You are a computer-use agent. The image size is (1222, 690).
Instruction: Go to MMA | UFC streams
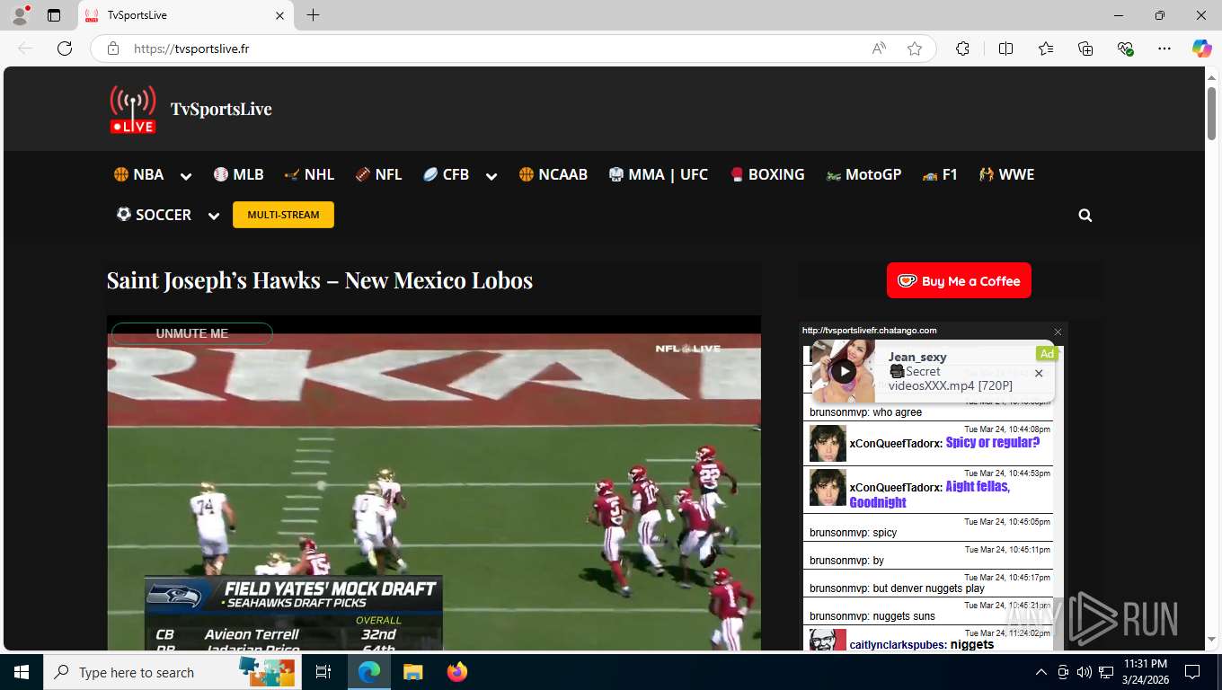pyautogui.click(x=658, y=174)
